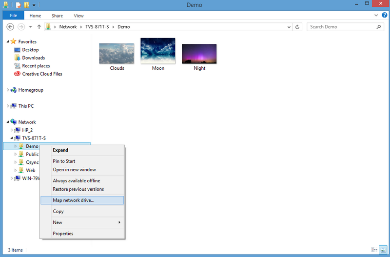
Task: Expand the This PC tree node
Action: point(8,106)
